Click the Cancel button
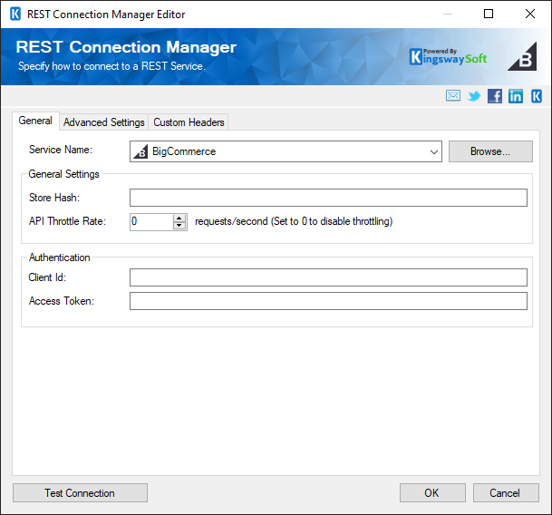The image size is (552, 515). pos(506,493)
